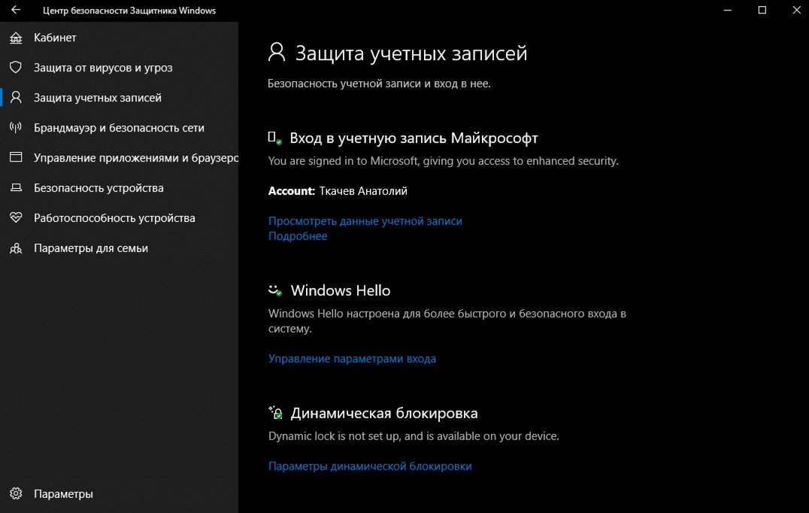
Task: Click the shield icon for virus protection
Action: pyautogui.click(x=16, y=67)
